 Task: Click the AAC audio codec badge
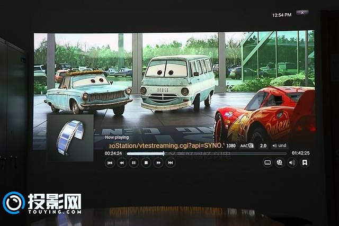coord(246,145)
